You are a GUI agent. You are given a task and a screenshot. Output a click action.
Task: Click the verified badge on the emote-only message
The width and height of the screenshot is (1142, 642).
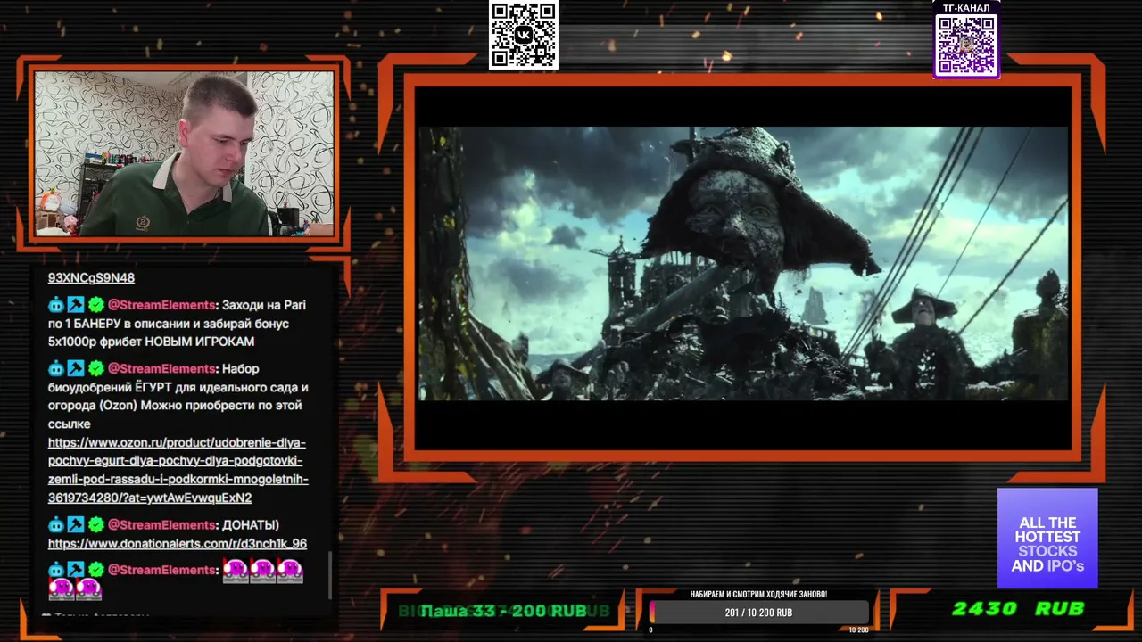95,570
